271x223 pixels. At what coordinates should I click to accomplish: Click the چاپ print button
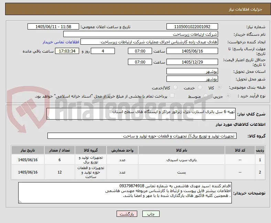click(151, 214)
